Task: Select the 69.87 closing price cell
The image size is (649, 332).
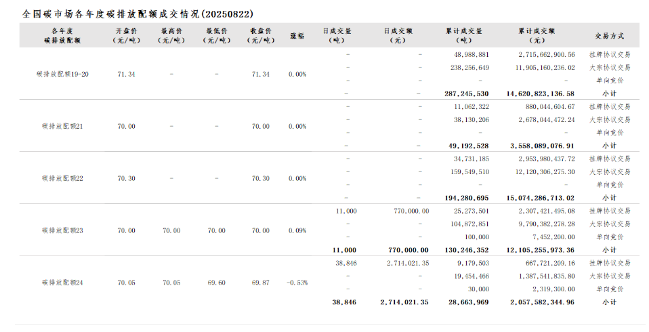Action: tap(261, 283)
